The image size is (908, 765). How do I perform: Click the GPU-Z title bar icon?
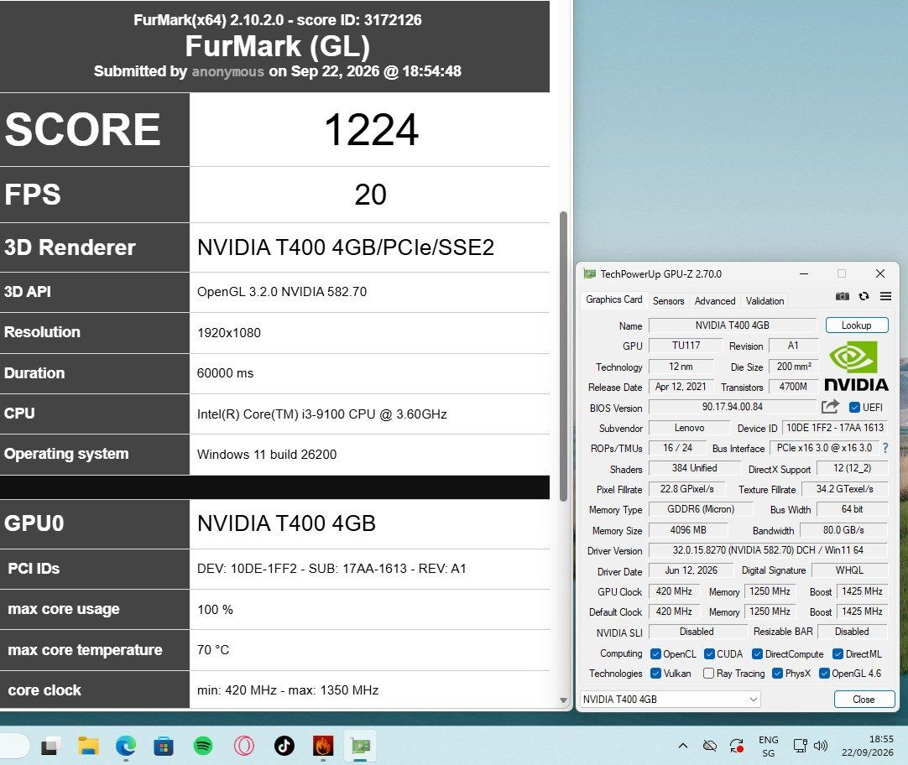pyautogui.click(x=589, y=273)
